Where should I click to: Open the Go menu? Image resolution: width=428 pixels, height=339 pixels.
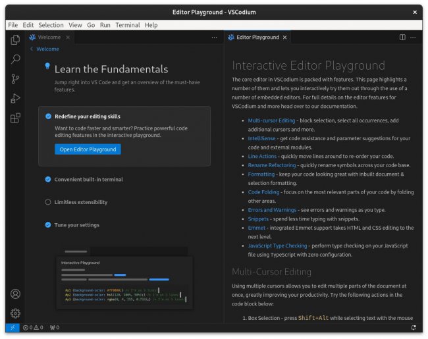pos(91,25)
